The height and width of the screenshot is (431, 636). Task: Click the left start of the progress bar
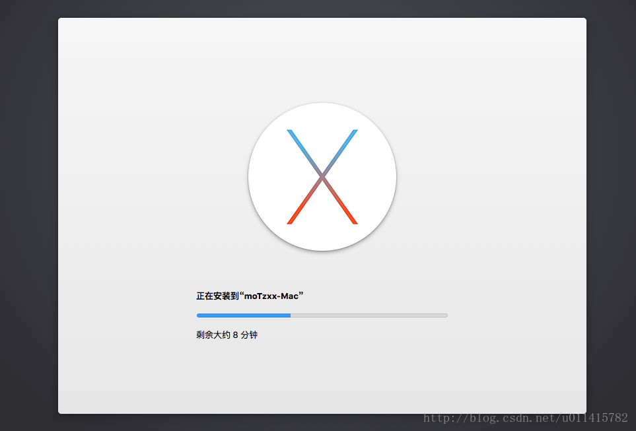(199, 315)
